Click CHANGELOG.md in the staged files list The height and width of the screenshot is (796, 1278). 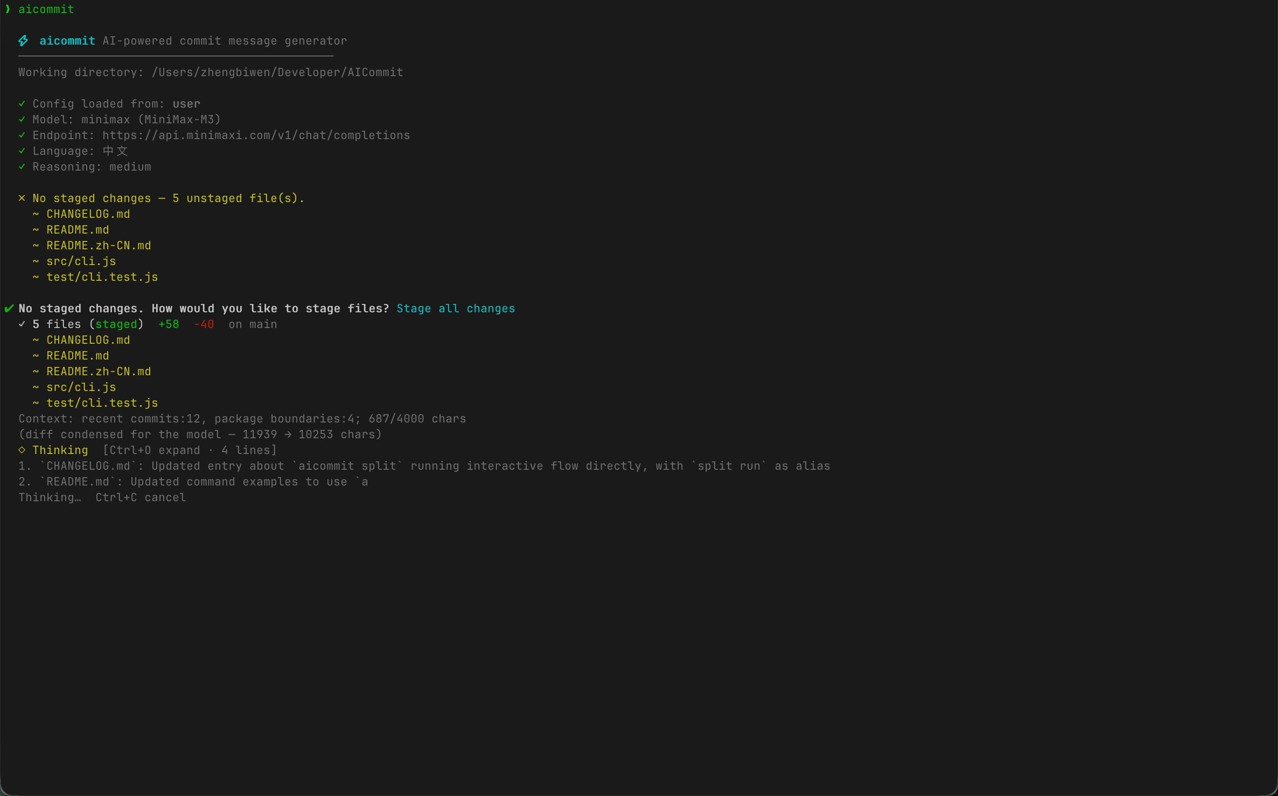click(x=88, y=340)
